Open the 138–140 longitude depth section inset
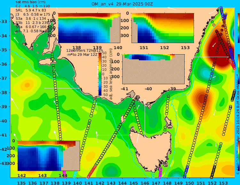This screenshot has width=240, height=185. [89, 28]
